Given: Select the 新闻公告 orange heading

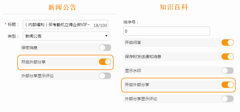Looking at the screenshot, I should point(62,7).
